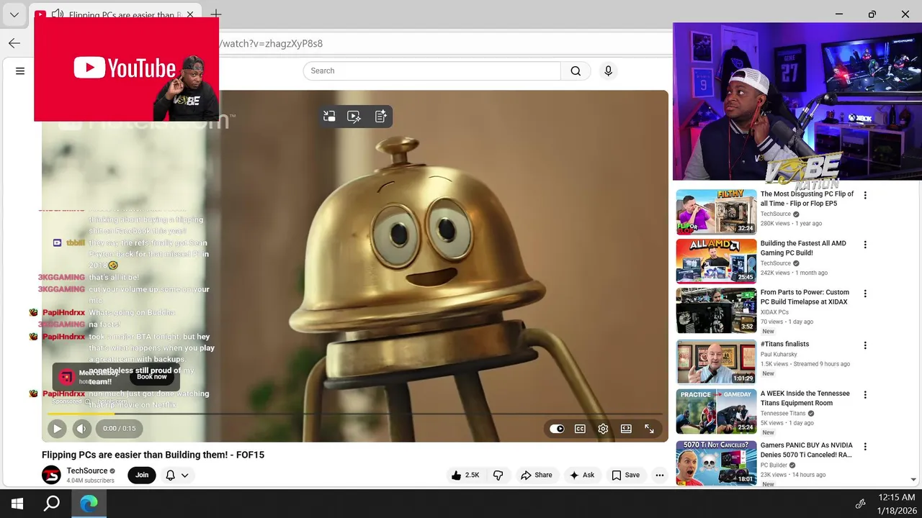The width and height of the screenshot is (922, 518).
Task: Open options for Building the Fastest All AMD
Action: pyautogui.click(x=865, y=245)
